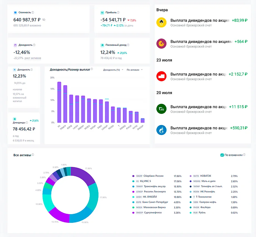
Task: Click 12,24% passive income value
Action: click(x=108, y=52)
